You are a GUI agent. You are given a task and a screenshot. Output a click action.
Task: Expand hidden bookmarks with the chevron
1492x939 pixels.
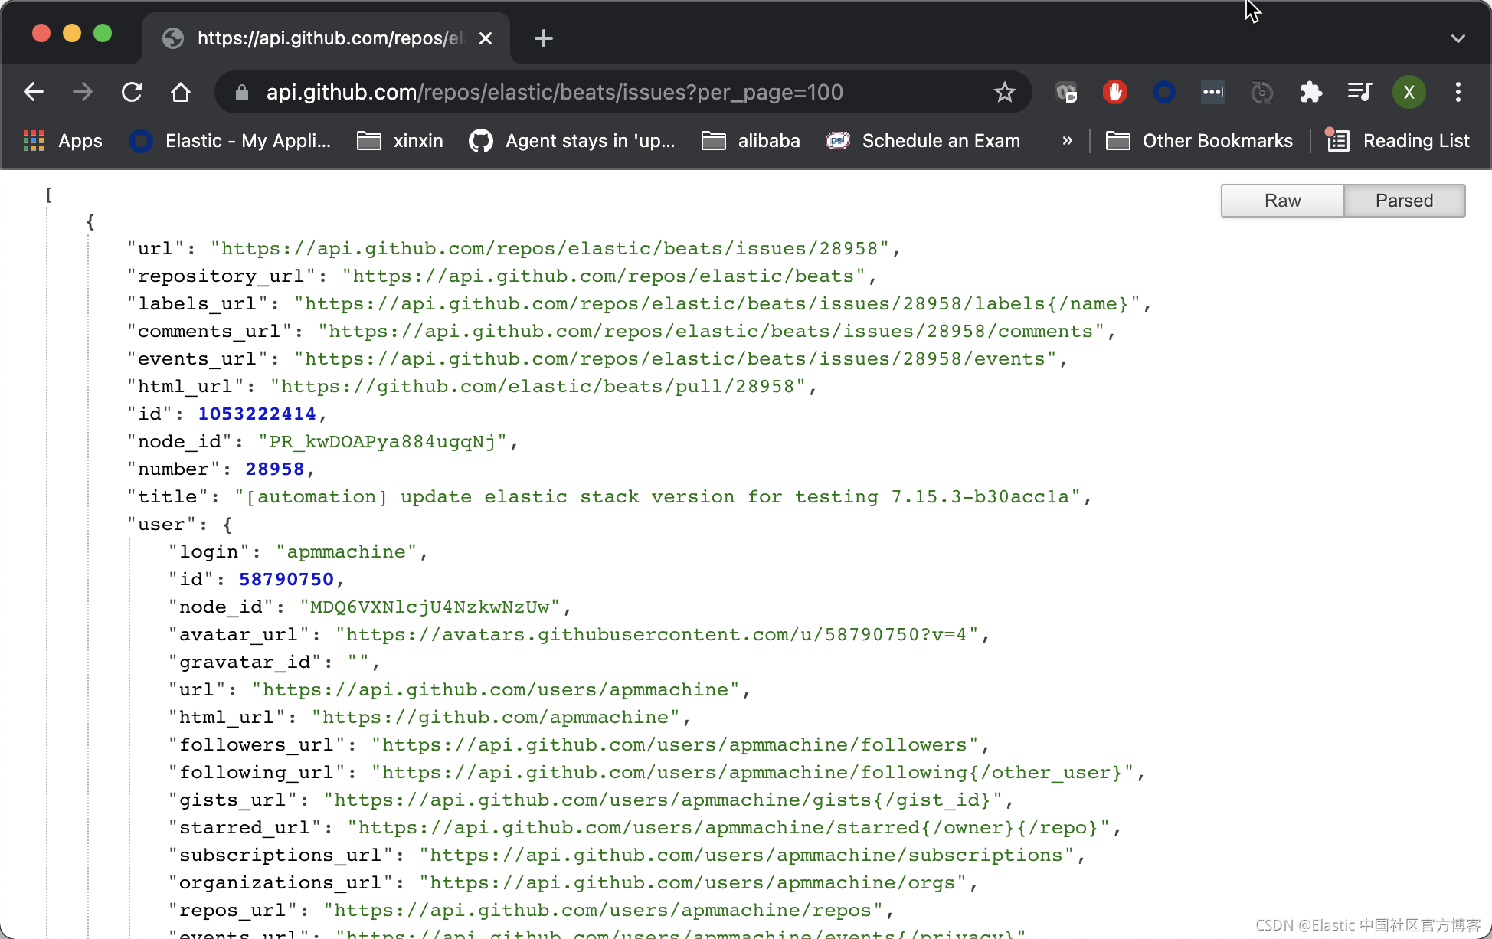1067,140
